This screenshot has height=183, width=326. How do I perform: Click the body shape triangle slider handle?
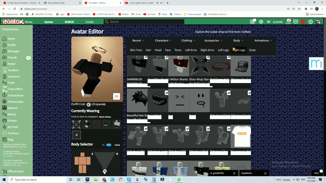tap(105, 172)
